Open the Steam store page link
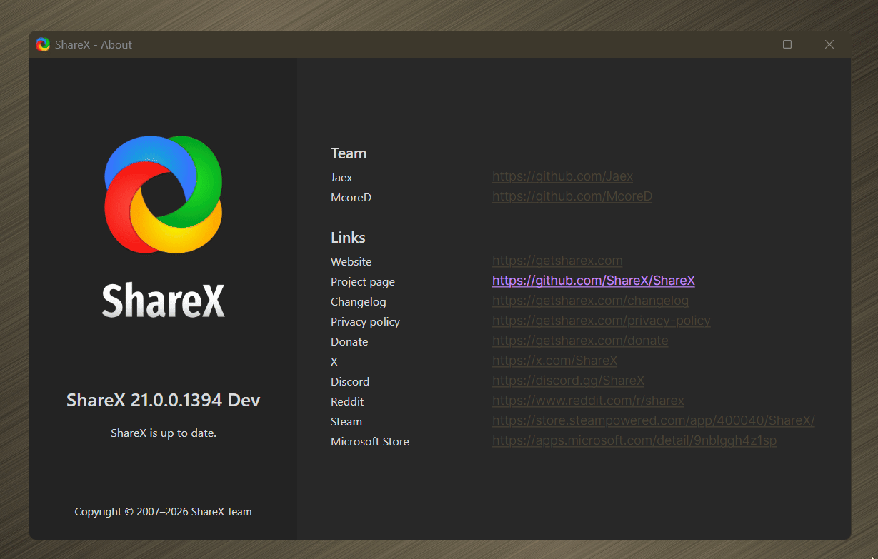Viewport: 878px width, 559px height. click(654, 420)
